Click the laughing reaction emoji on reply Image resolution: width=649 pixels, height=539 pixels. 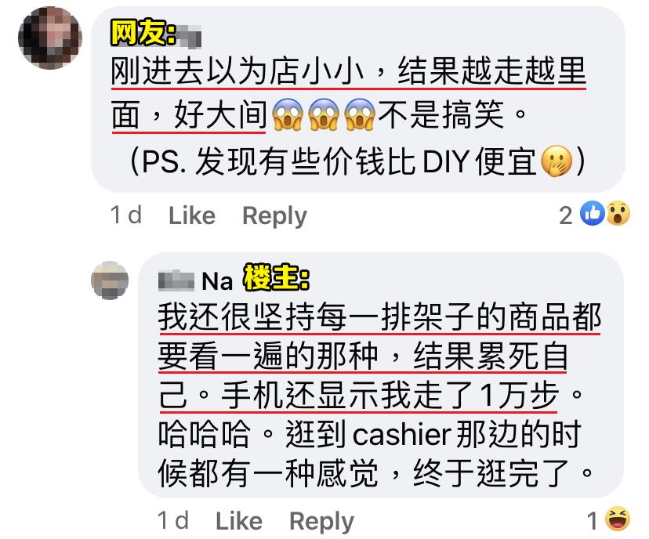(618, 519)
